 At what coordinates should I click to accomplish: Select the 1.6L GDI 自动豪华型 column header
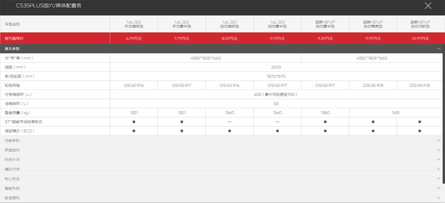[277, 24]
